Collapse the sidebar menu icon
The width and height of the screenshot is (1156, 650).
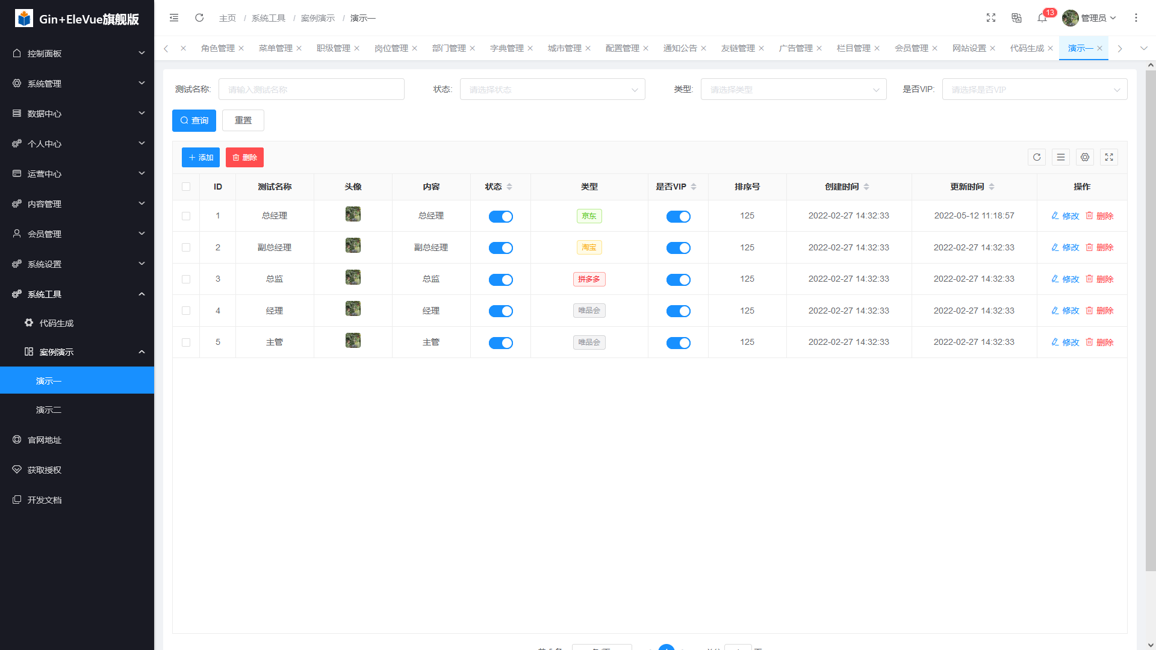point(174,18)
